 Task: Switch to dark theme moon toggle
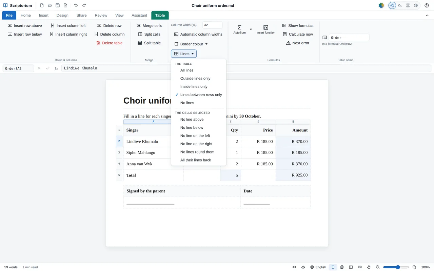400,5
